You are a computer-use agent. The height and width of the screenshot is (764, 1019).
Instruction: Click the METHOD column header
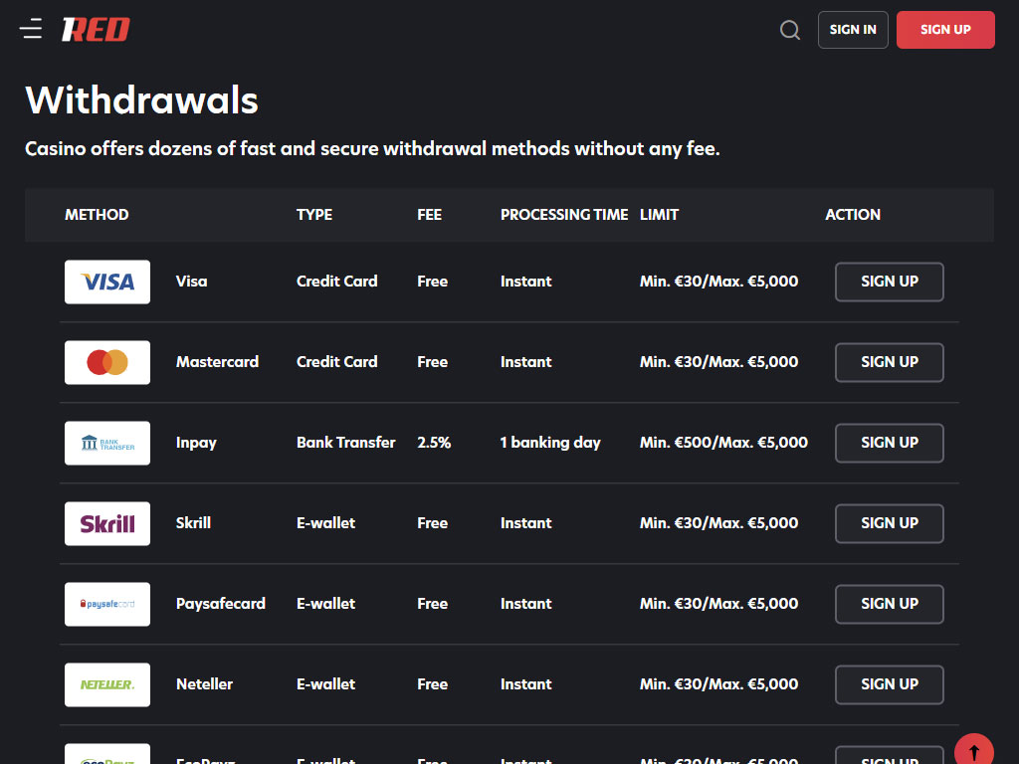coord(97,215)
